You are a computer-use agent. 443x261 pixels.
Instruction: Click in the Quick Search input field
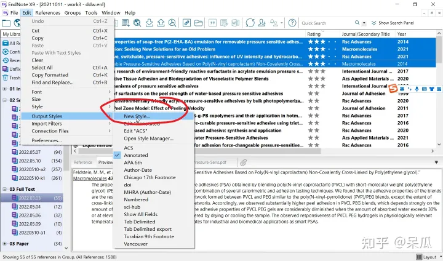pyautogui.click(x=326, y=23)
